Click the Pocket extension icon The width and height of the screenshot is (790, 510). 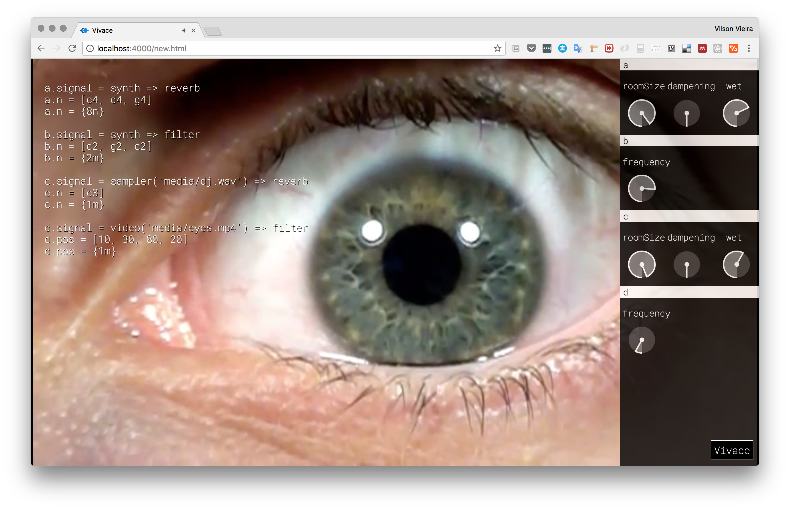click(x=531, y=48)
